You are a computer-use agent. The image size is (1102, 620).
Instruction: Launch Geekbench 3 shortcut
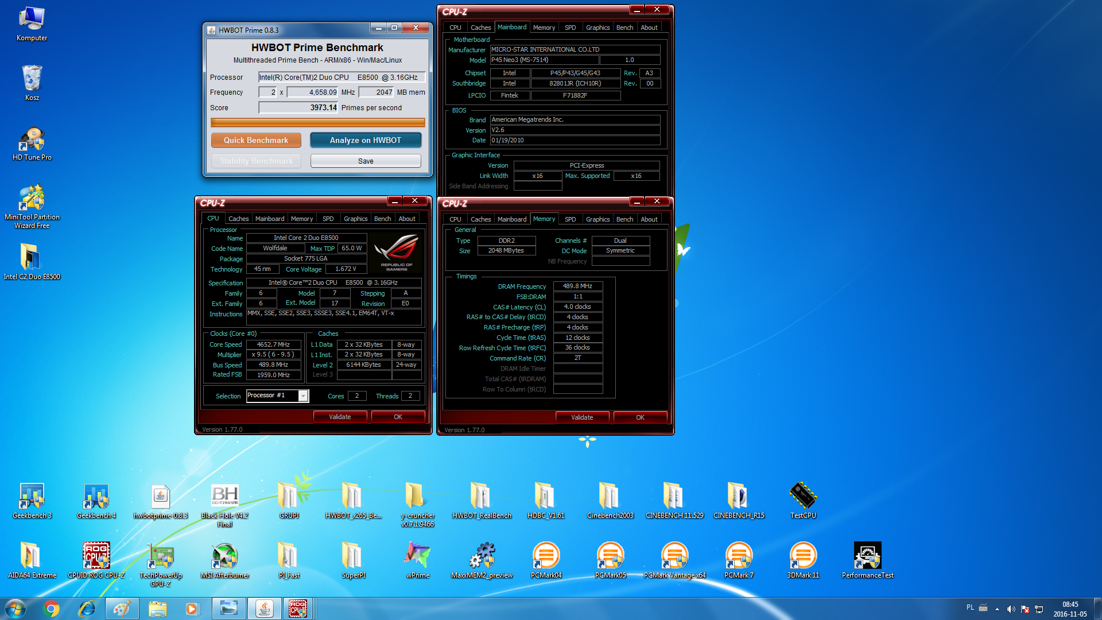pos(32,501)
